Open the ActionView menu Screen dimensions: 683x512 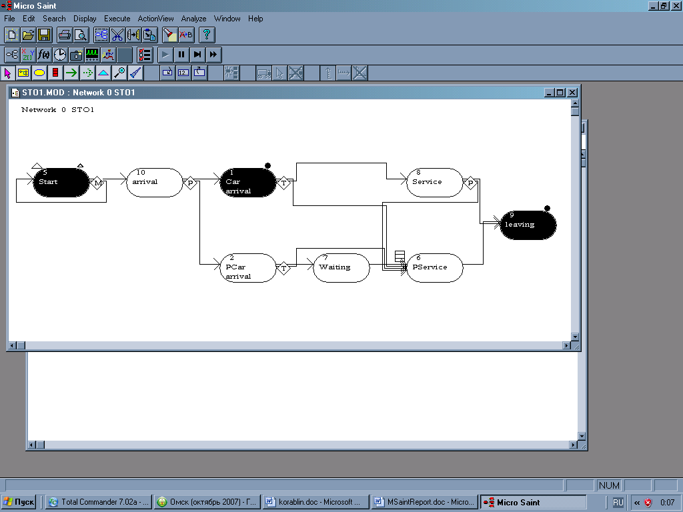(x=155, y=19)
